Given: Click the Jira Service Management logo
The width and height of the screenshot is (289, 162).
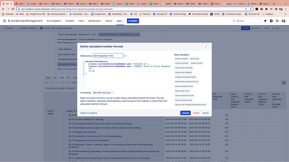Looking at the screenshot, I should (x=25, y=21).
